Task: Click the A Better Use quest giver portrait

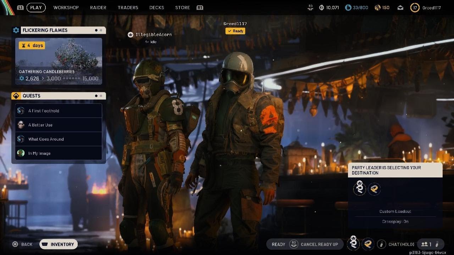Action: (x=21, y=125)
